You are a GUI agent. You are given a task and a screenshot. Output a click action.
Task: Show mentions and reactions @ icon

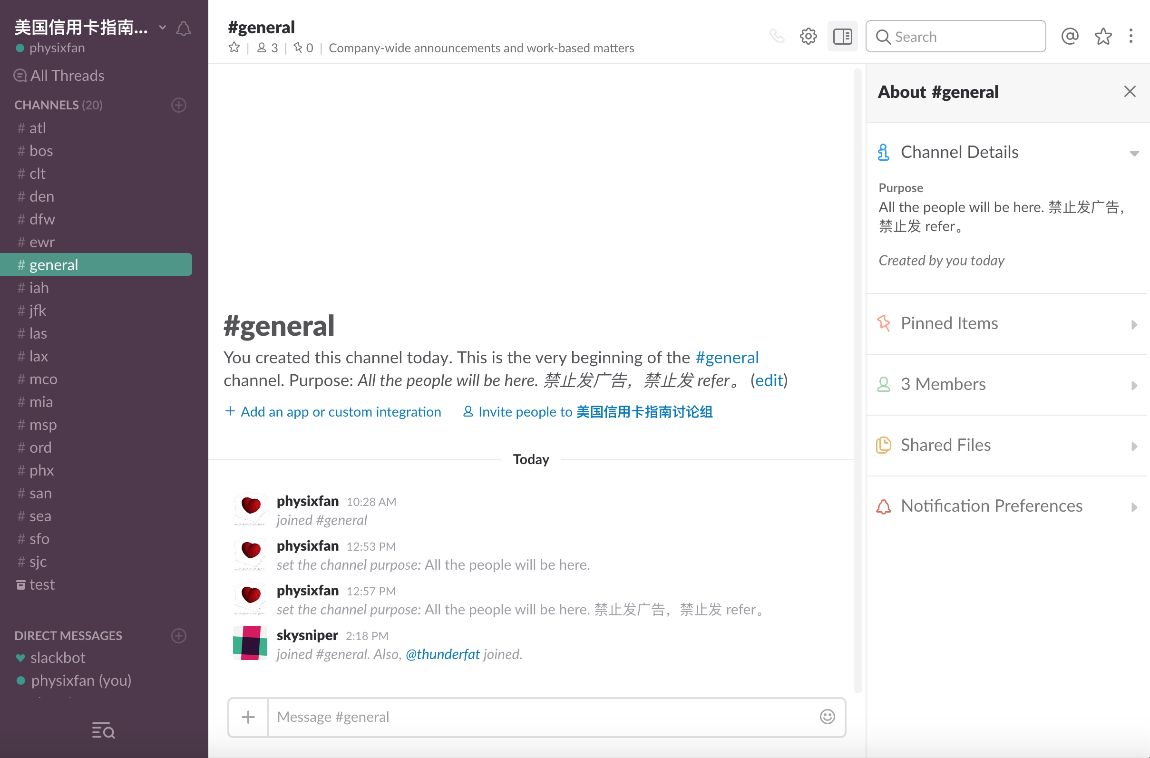point(1070,36)
